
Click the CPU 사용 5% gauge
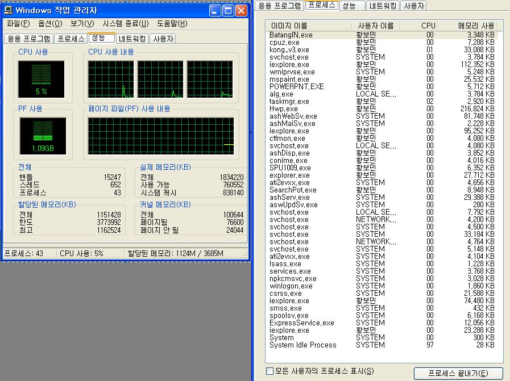(x=42, y=79)
